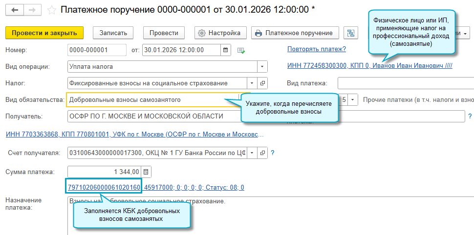
Task: Print via Платежное поручение button
Action: point(295,33)
